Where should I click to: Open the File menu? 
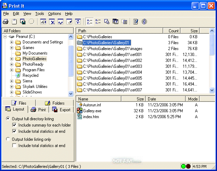pos(6,14)
